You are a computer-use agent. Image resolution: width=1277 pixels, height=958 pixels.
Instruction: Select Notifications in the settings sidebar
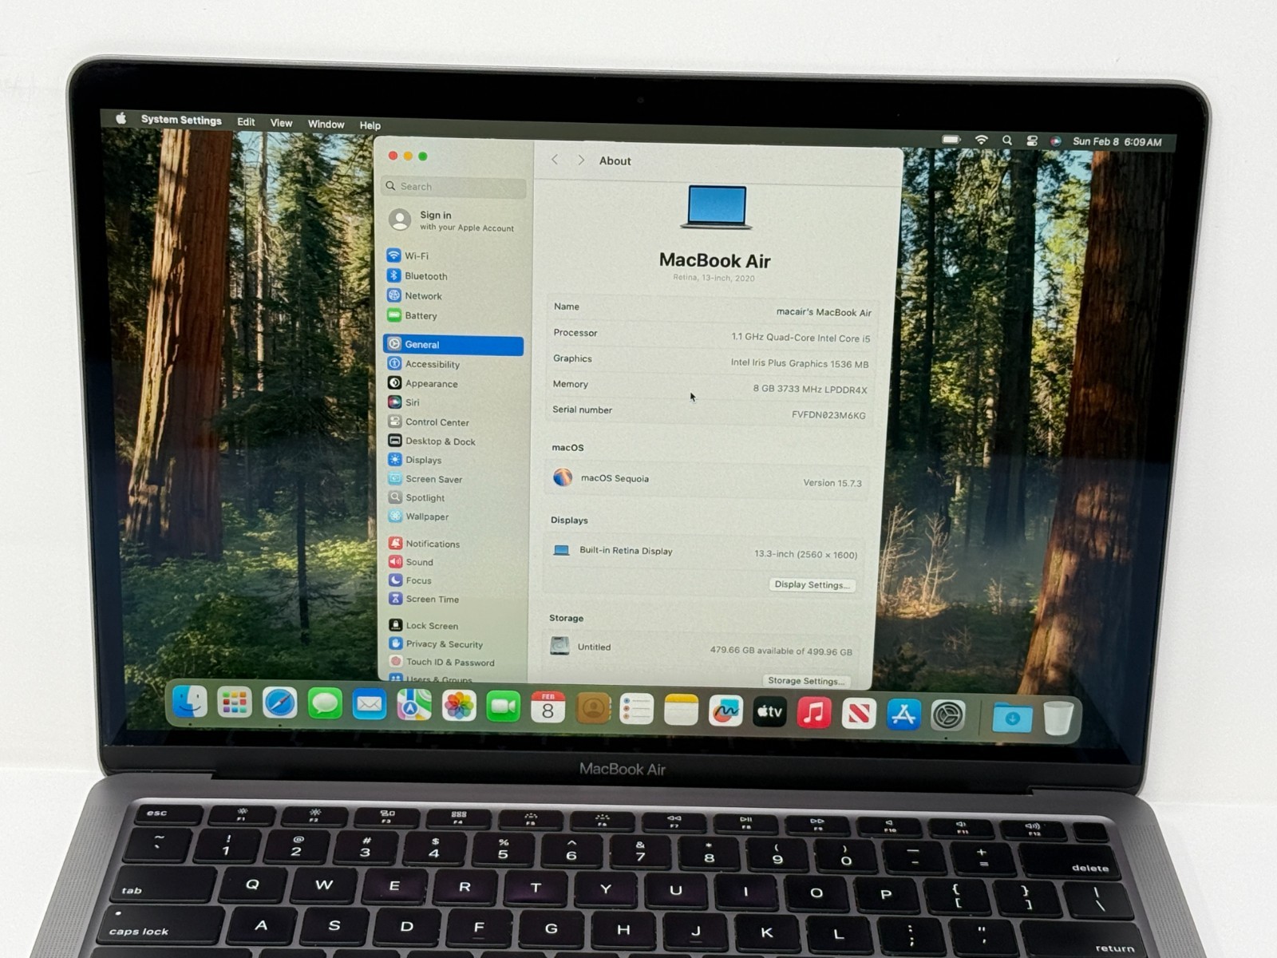pyautogui.click(x=453, y=544)
